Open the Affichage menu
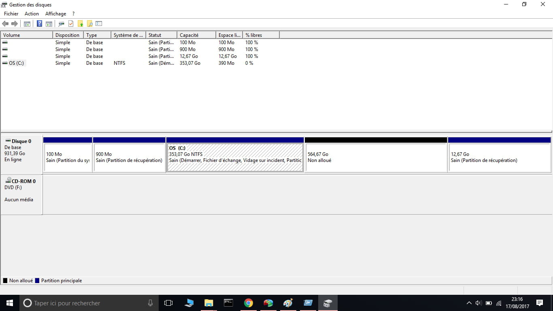 pos(55,14)
